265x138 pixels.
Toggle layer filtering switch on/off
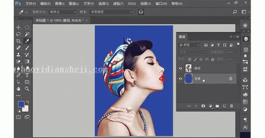(x=238, y=44)
